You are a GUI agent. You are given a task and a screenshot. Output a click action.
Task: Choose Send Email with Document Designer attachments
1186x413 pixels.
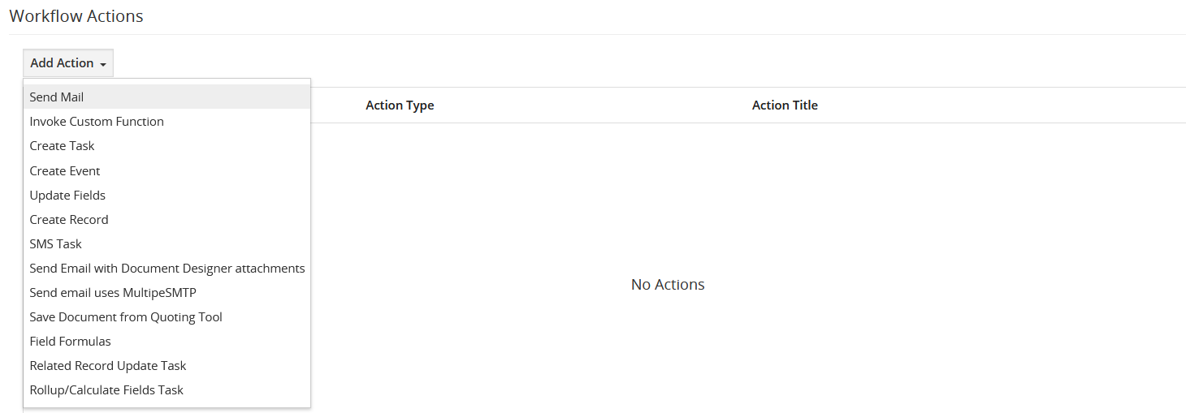pyautogui.click(x=167, y=268)
